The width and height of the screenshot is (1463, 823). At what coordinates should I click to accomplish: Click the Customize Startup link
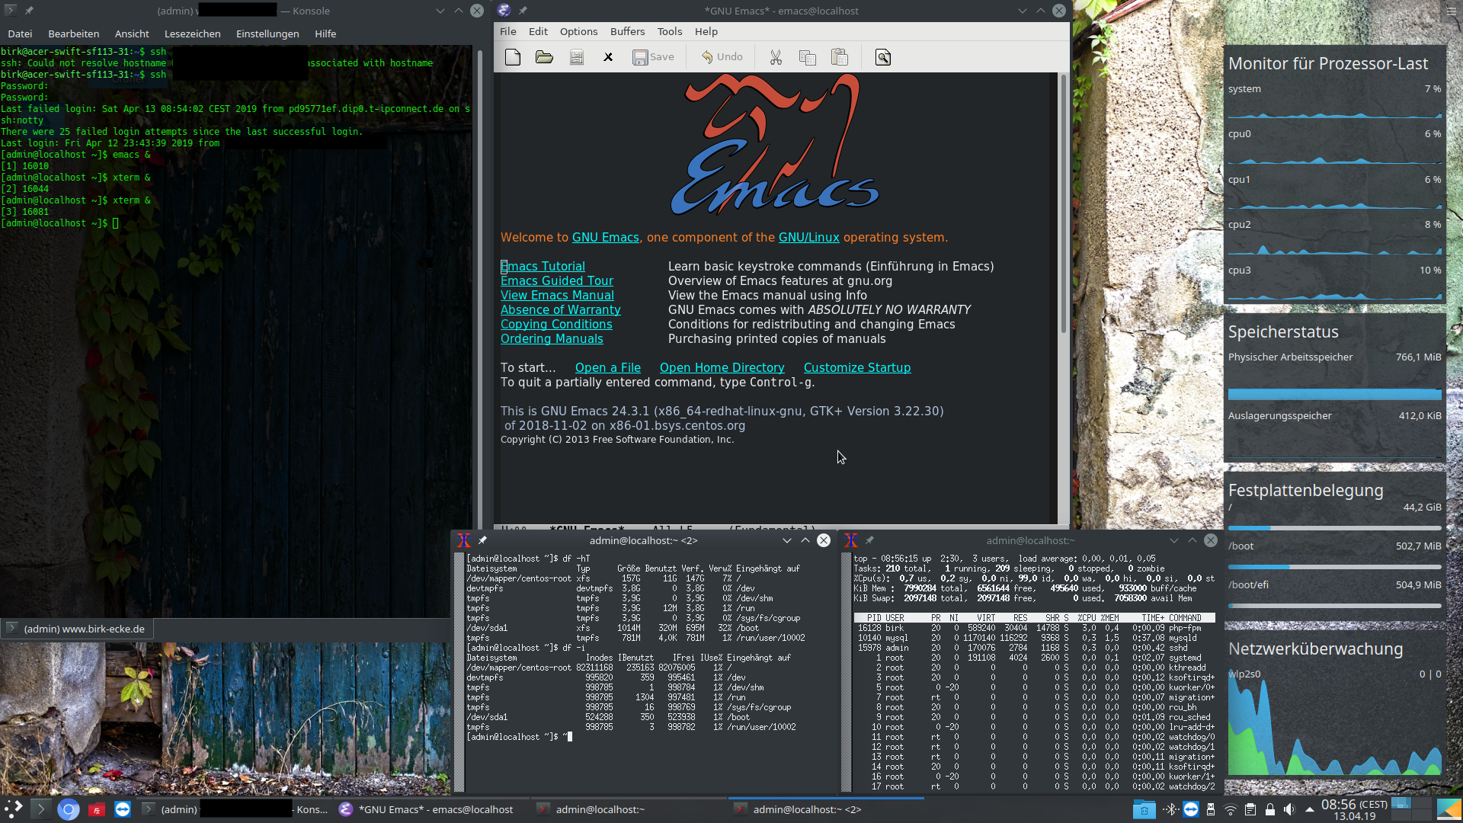[856, 367]
